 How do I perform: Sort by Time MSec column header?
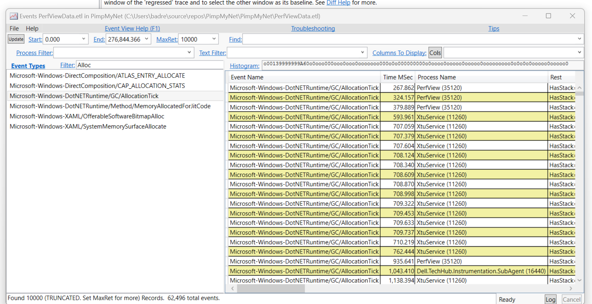[x=398, y=77]
